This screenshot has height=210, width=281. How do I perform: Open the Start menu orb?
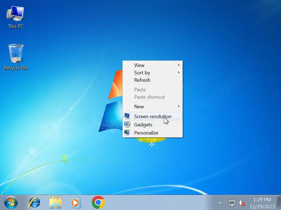point(11,203)
